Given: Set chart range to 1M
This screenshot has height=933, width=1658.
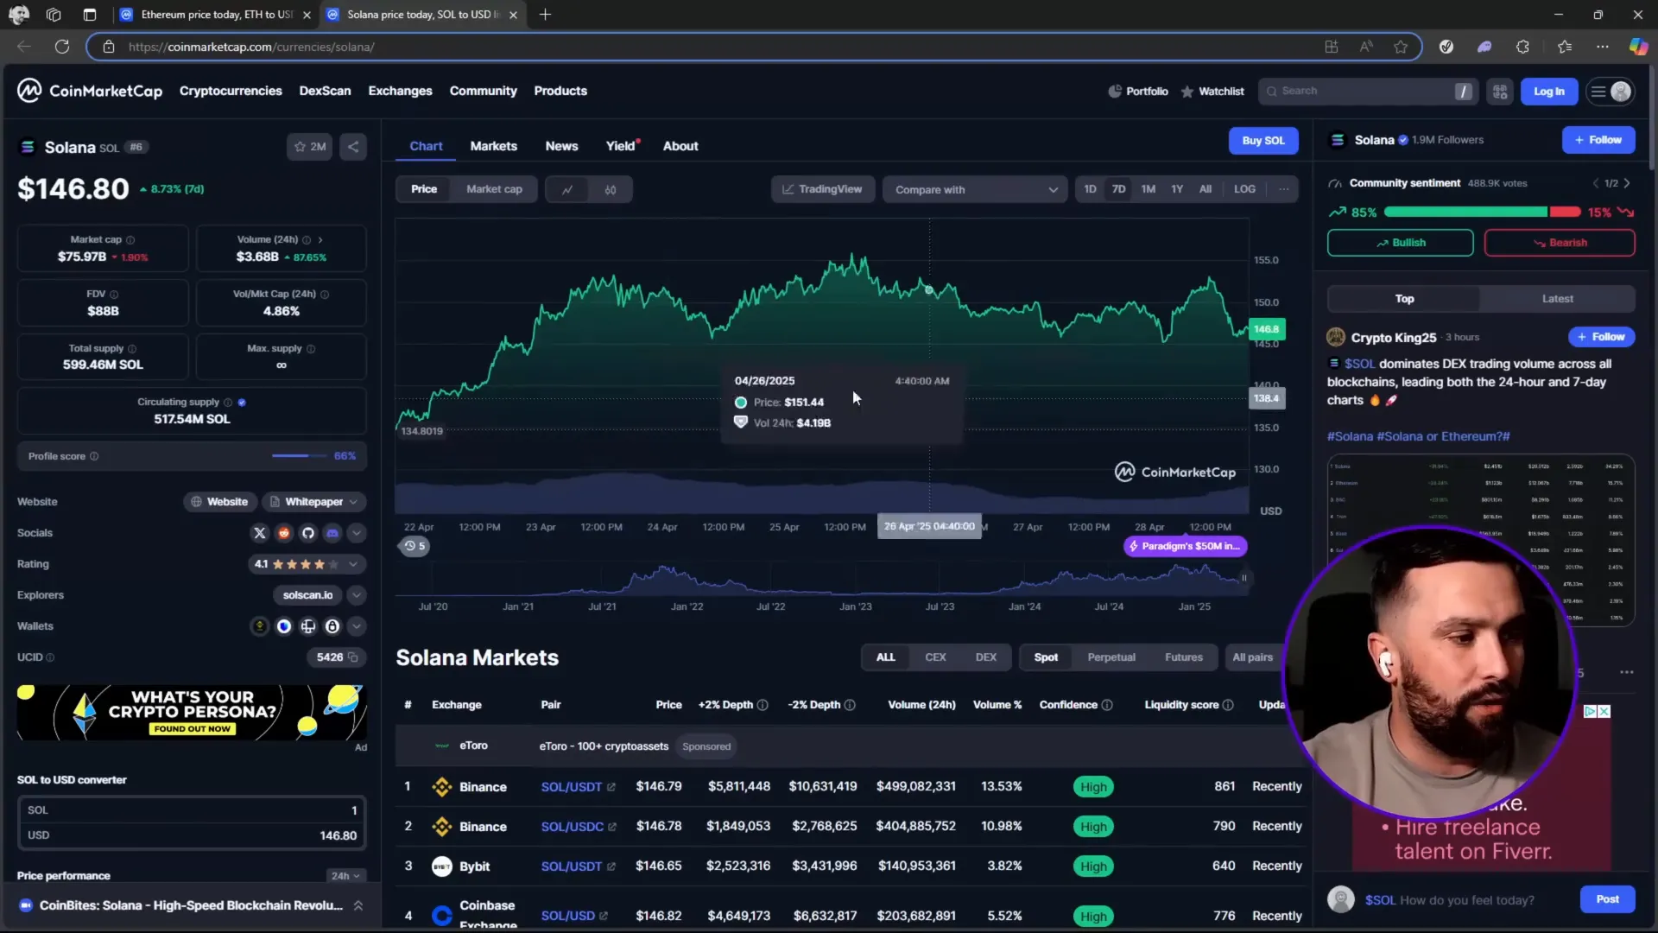Looking at the screenshot, I should coord(1148,189).
